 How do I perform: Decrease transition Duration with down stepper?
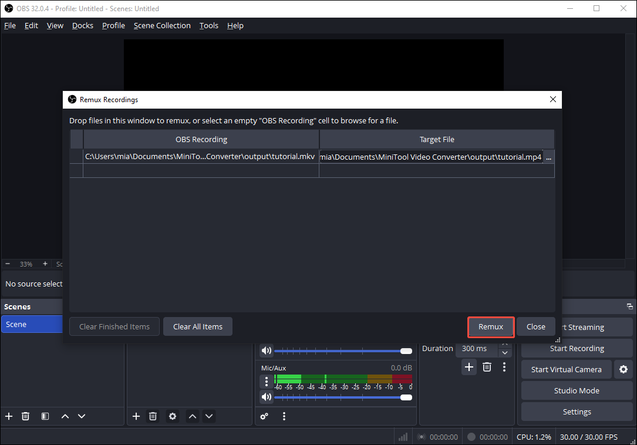[x=505, y=352]
